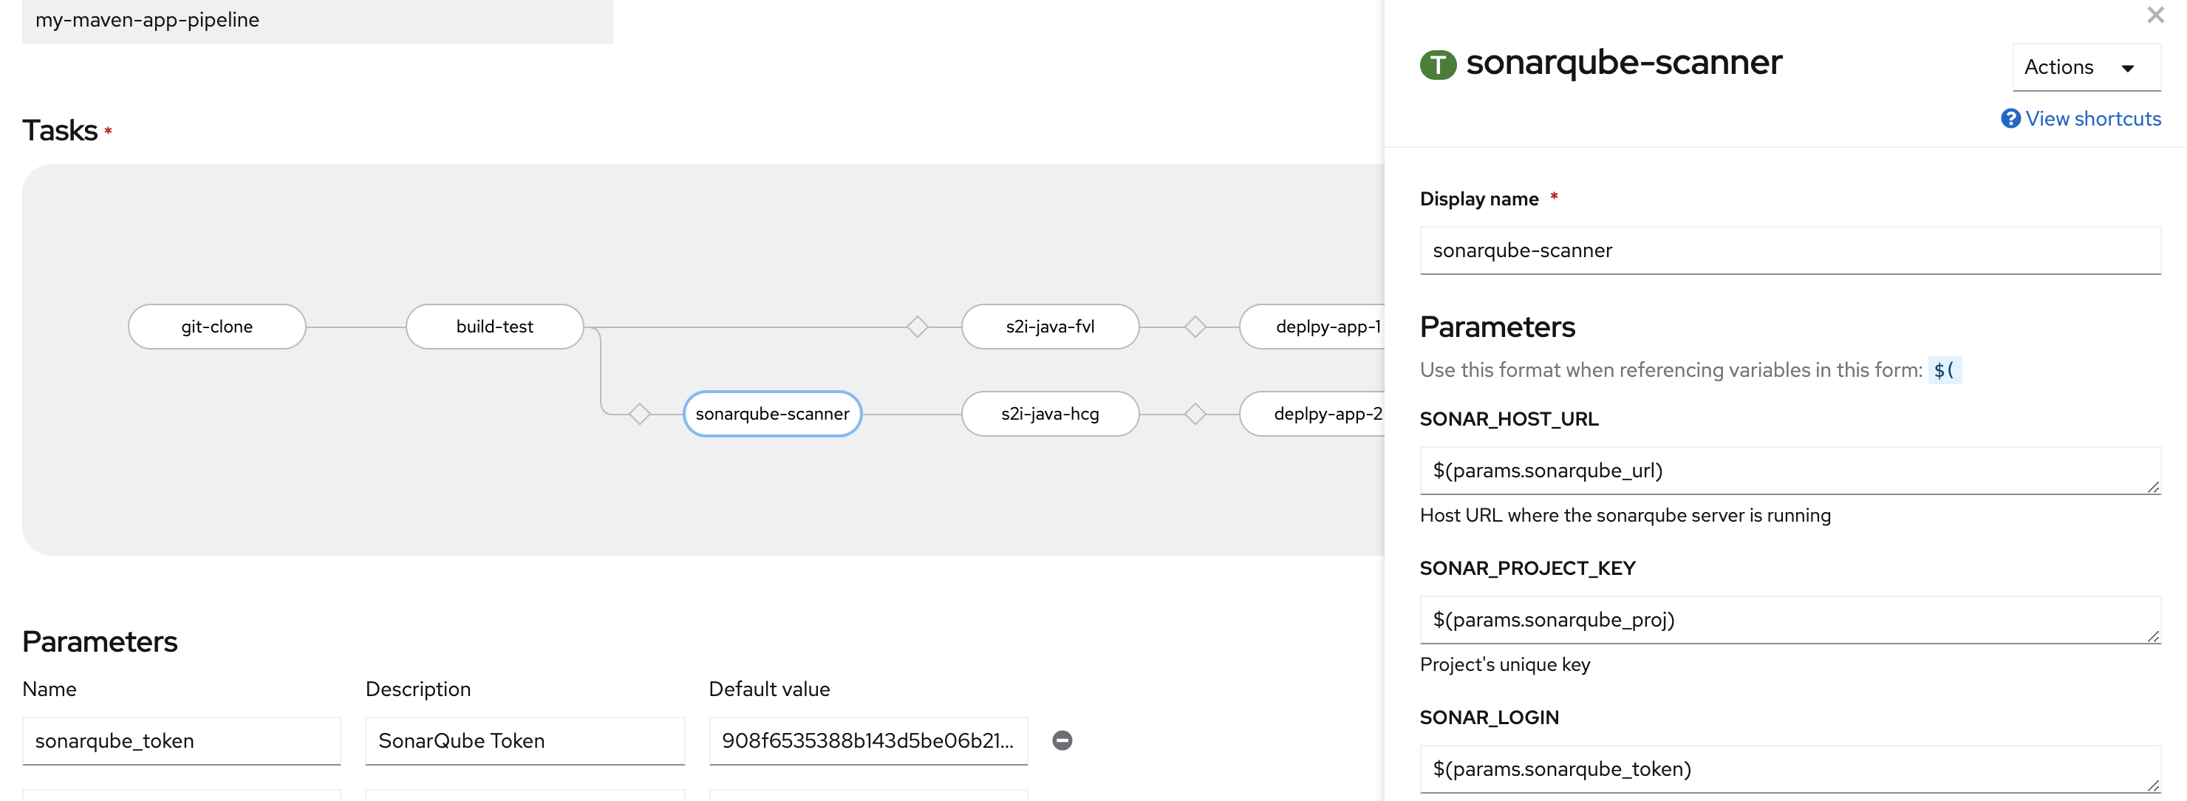Select the s2i-java-fvl task node

pos(1049,325)
